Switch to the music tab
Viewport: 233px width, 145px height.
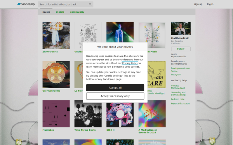click(x=46, y=12)
